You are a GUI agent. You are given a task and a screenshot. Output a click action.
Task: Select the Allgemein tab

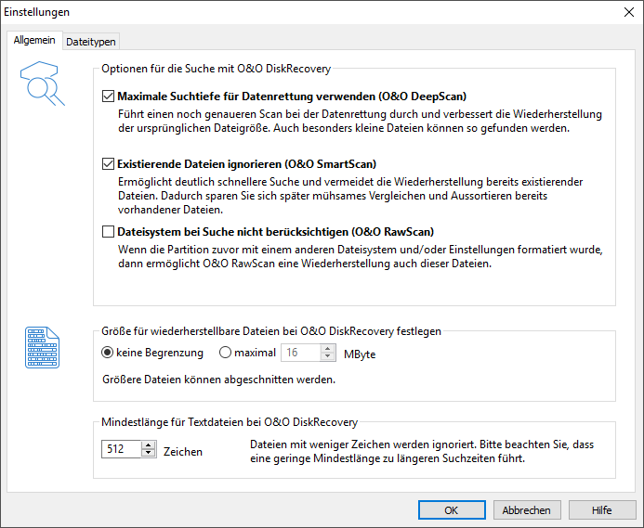(x=34, y=40)
